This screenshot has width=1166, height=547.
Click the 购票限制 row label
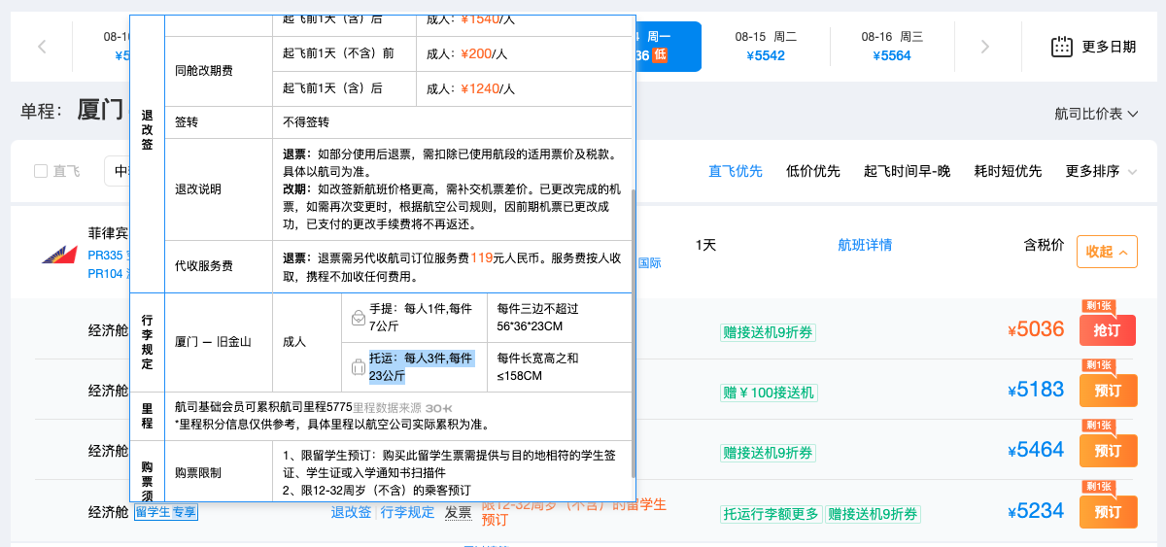tap(198, 472)
